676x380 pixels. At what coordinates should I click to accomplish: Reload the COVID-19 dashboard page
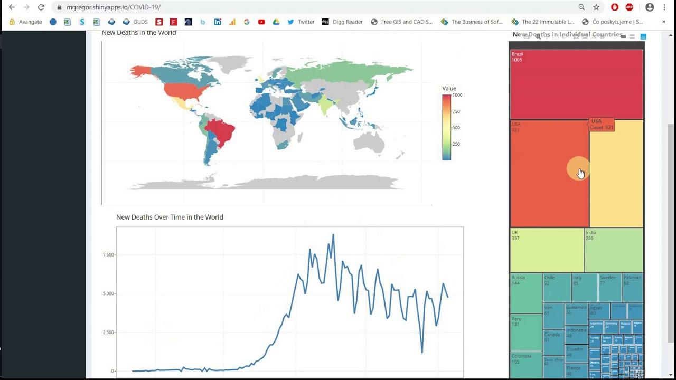[41, 7]
